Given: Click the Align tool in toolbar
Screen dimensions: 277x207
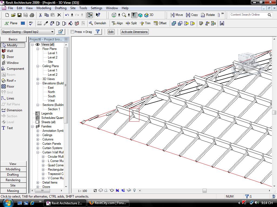Looking at the screenshot, I should (117, 23).
